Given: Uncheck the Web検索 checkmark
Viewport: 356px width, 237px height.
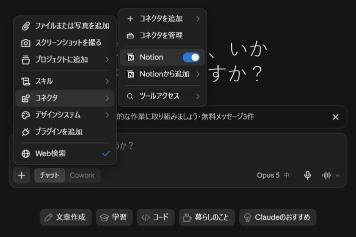Looking at the screenshot, I should [106, 153].
